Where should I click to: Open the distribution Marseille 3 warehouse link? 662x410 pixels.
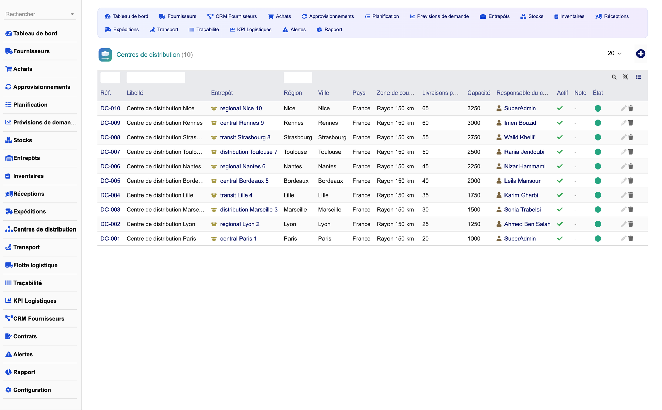pyautogui.click(x=249, y=209)
